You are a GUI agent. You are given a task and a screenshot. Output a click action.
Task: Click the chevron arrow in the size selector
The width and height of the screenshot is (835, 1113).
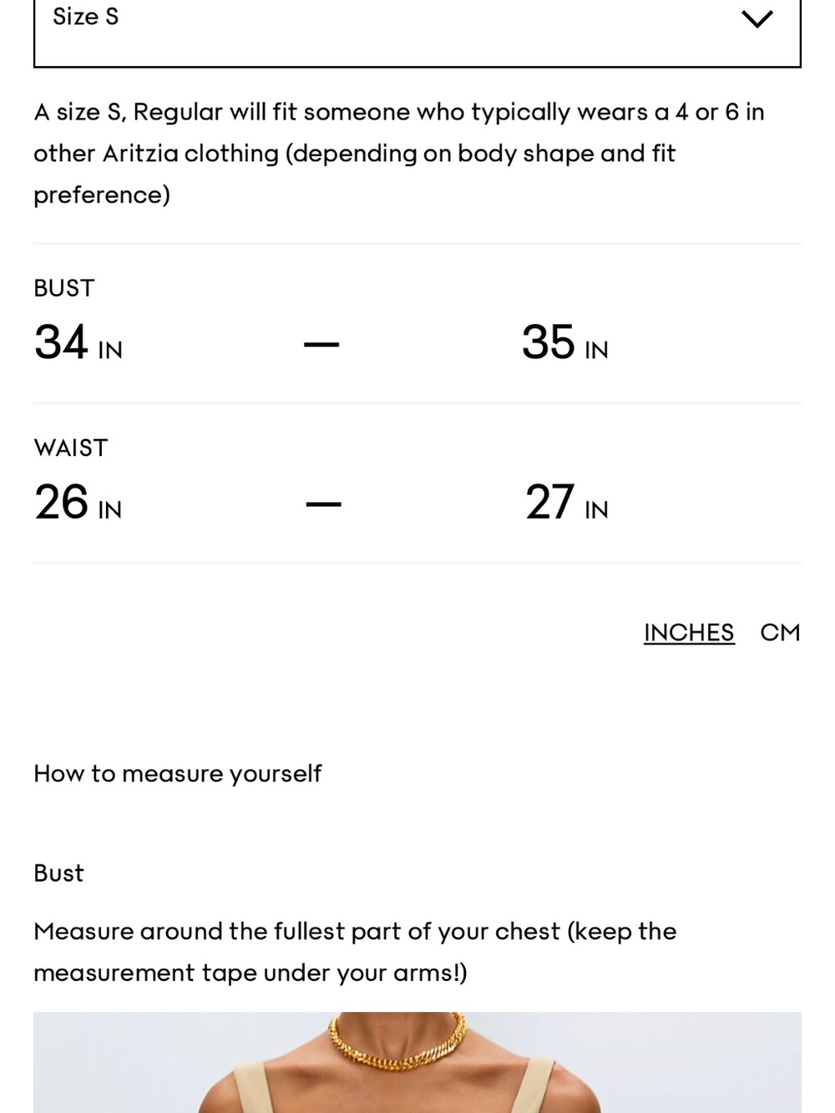(x=757, y=19)
